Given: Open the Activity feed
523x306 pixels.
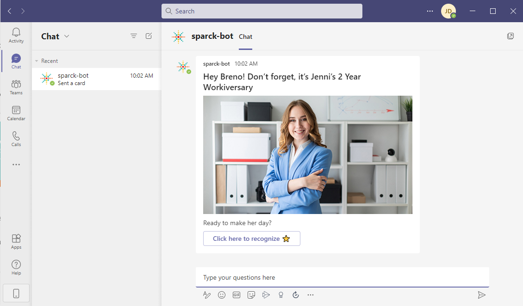Looking at the screenshot, I should [x=16, y=36].
